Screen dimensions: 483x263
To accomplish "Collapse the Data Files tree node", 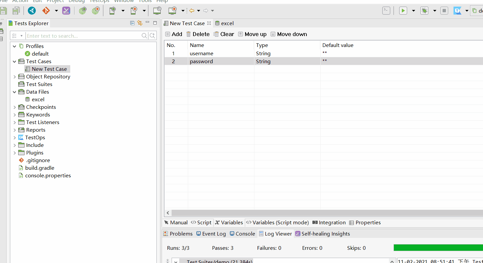I will click(x=15, y=92).
